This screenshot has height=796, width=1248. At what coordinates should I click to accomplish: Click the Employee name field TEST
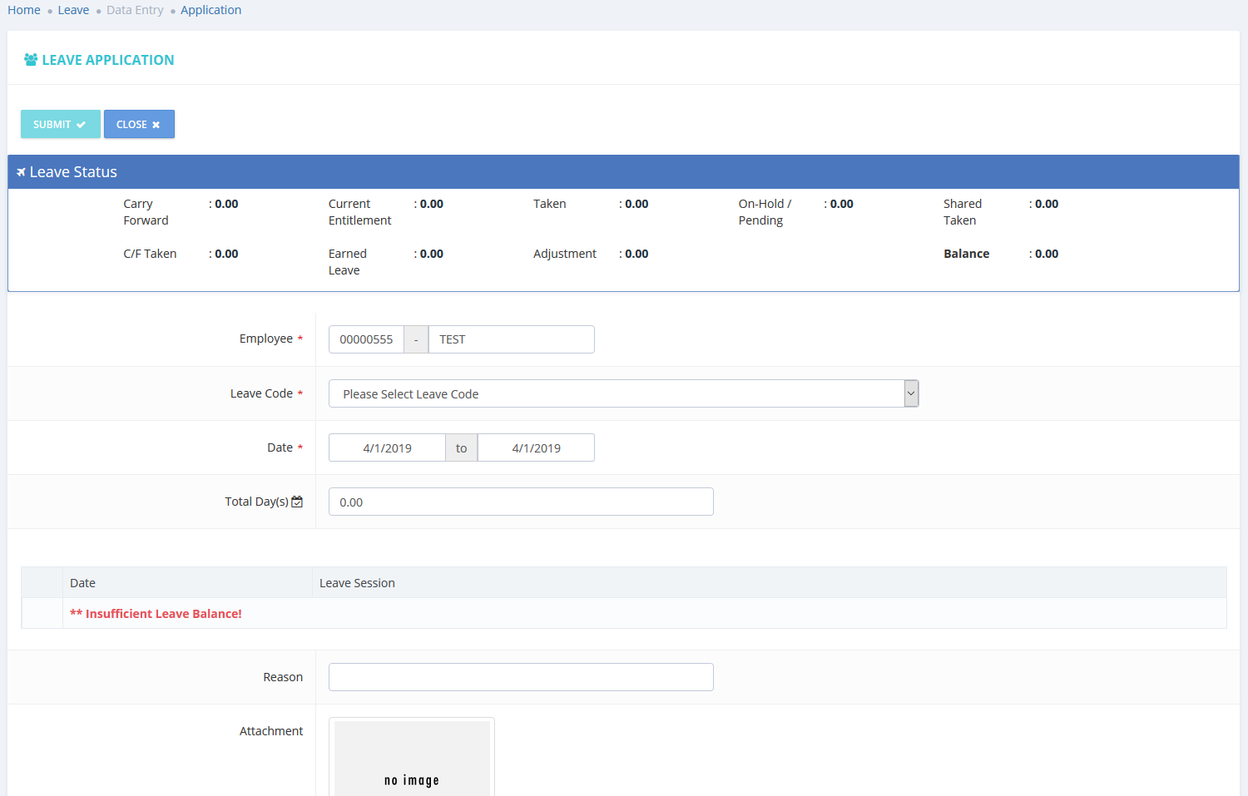511,339
